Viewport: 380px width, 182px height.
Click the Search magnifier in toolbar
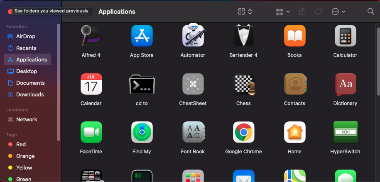point(370,11)
